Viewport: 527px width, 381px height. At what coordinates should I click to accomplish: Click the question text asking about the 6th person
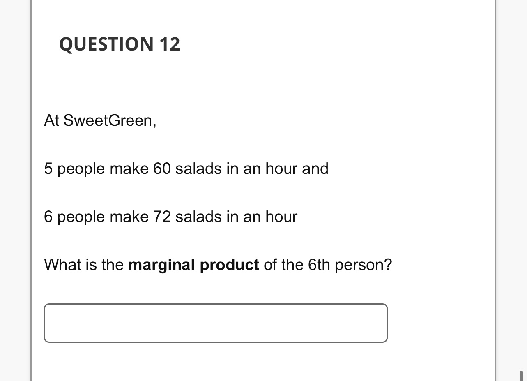[218, 265]
